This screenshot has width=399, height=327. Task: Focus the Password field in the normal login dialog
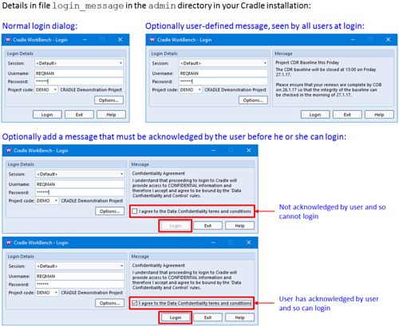coord(79,81)
